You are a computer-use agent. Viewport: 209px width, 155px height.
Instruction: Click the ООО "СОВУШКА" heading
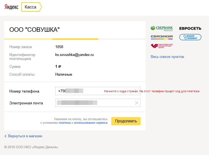(x=35, y=30)
